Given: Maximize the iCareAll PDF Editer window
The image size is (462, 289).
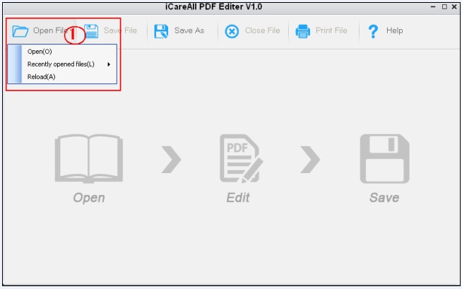Looking at the screenshot, I should [444, 6].
